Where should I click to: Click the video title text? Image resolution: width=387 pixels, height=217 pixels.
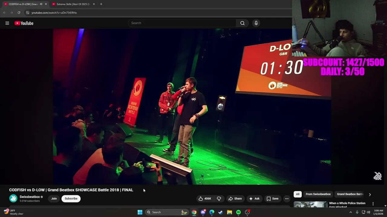pyautogui.click(x=71, y=190)
